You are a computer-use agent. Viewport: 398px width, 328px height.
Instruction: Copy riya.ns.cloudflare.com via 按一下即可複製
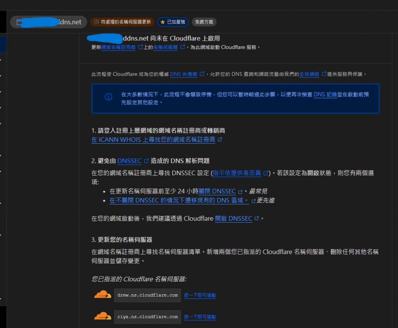pos(200,317)
